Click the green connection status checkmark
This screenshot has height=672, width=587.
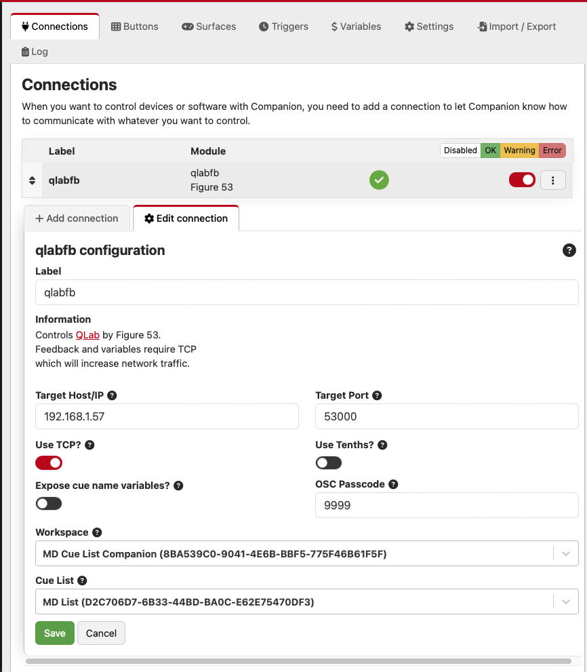pos(379,180)
